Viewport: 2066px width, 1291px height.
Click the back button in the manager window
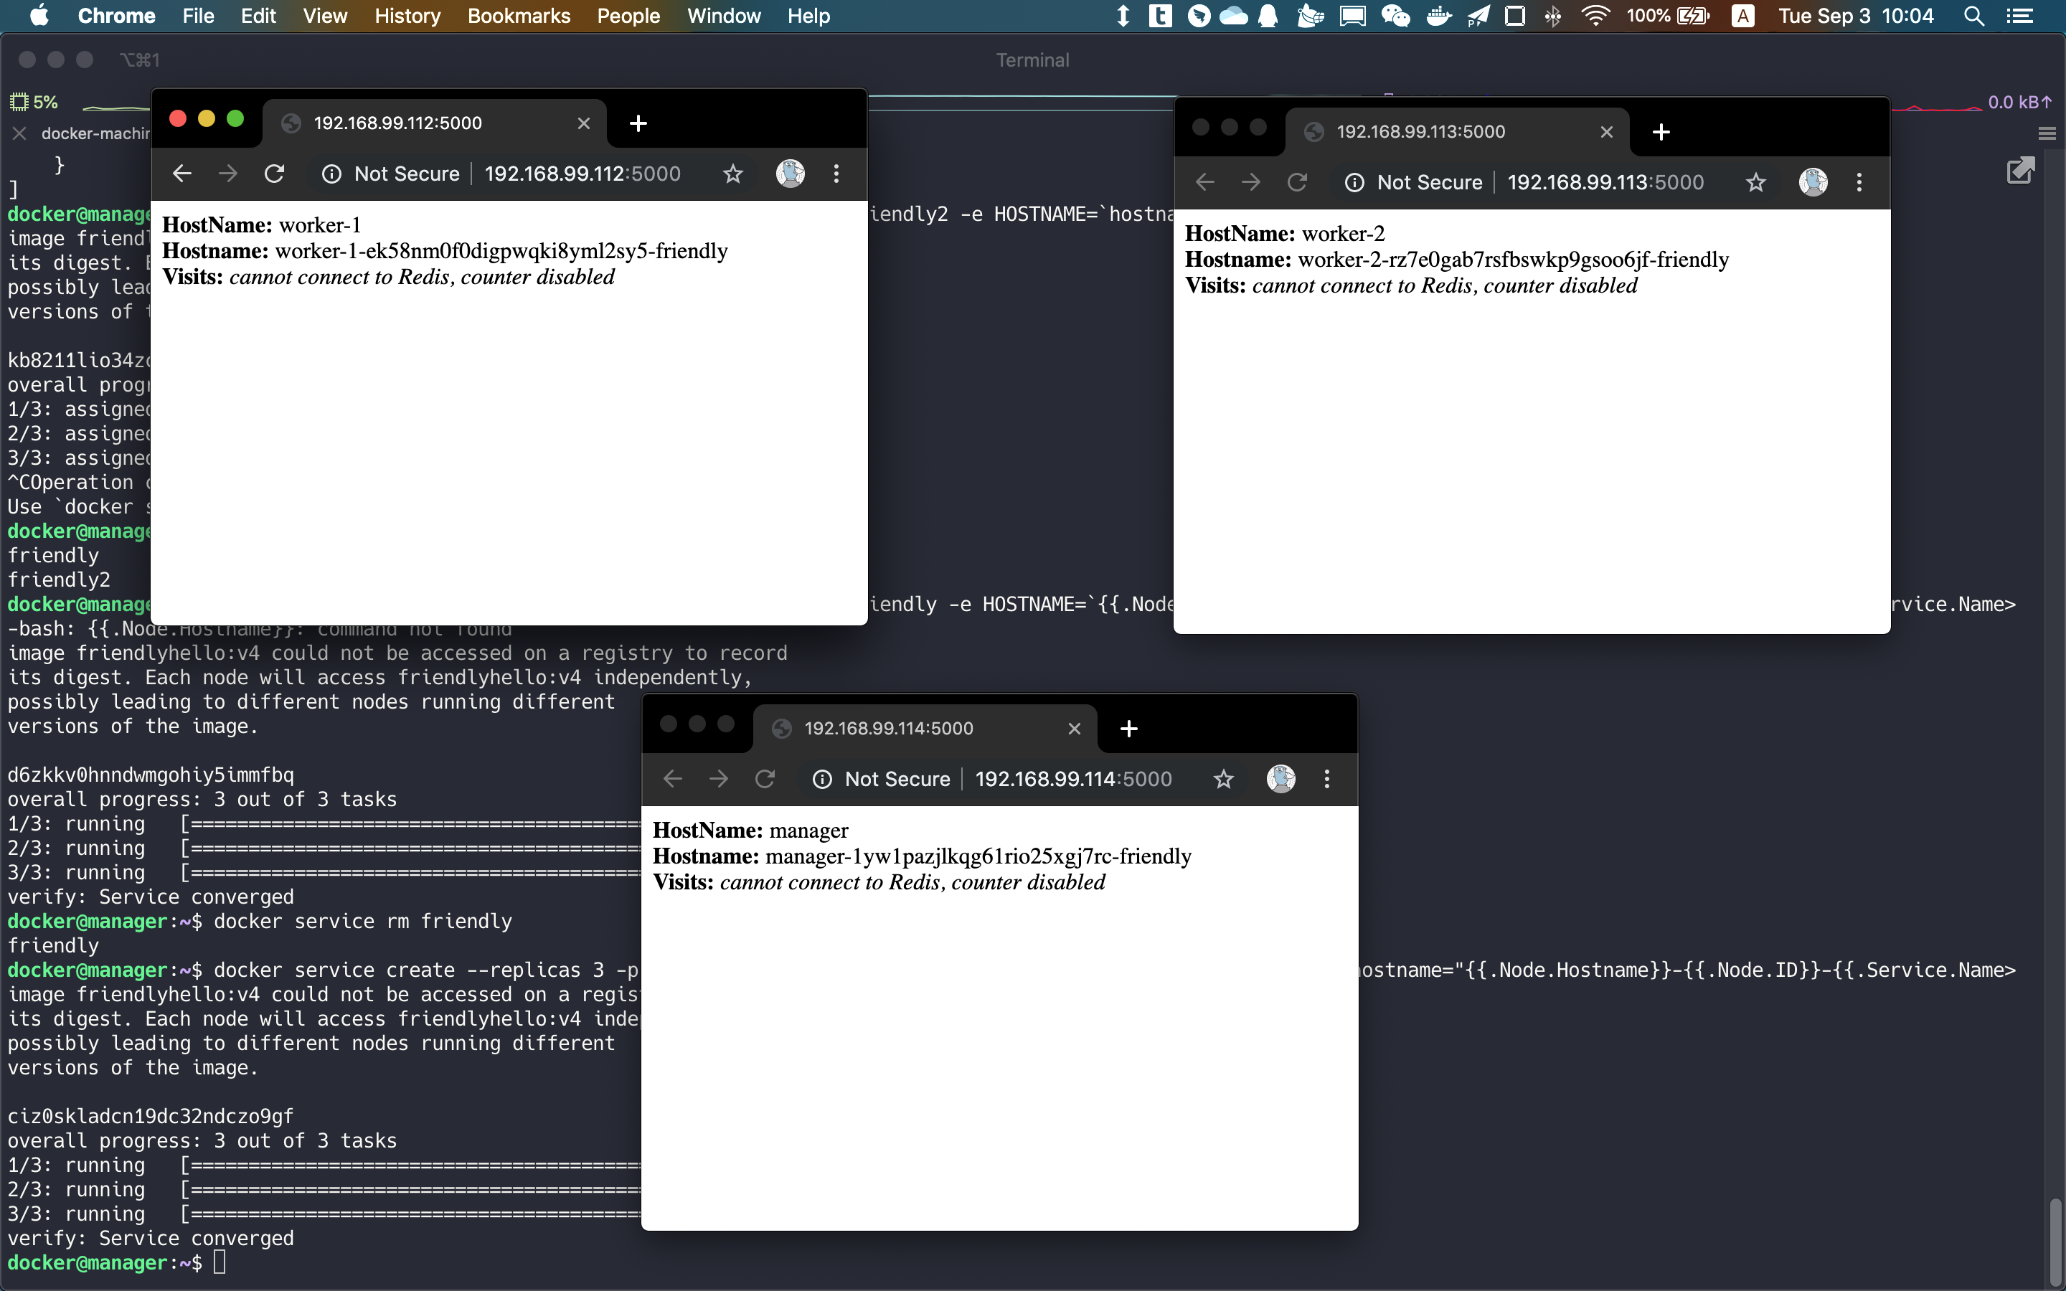point(673,778)
